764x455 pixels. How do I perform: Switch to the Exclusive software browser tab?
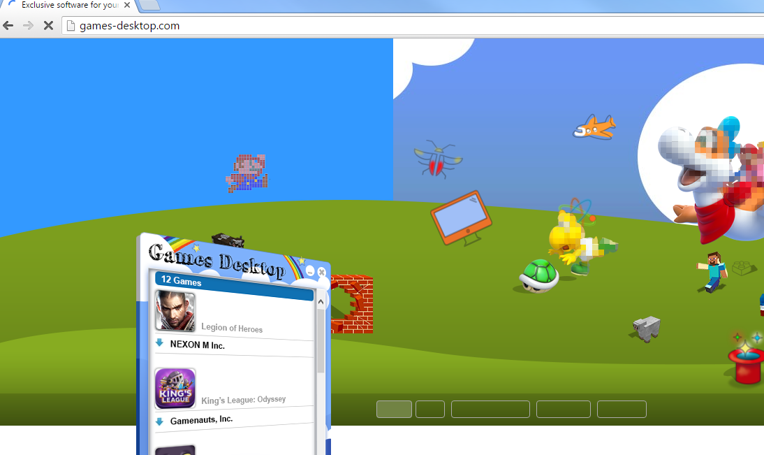(66, 5)
